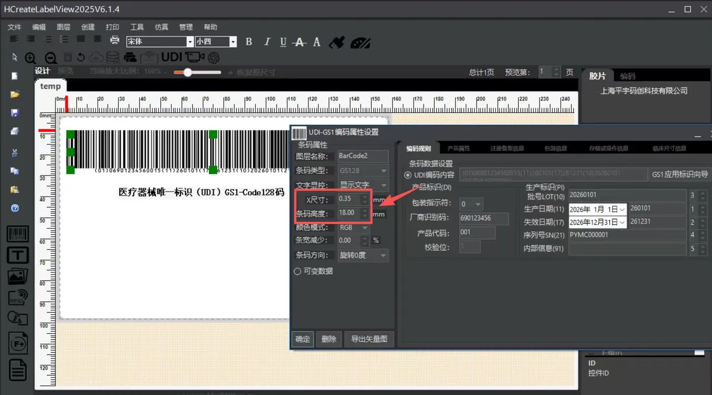Click the printer icon in toolbar
Screen dimensions: 712x395
tap(115, 41)
